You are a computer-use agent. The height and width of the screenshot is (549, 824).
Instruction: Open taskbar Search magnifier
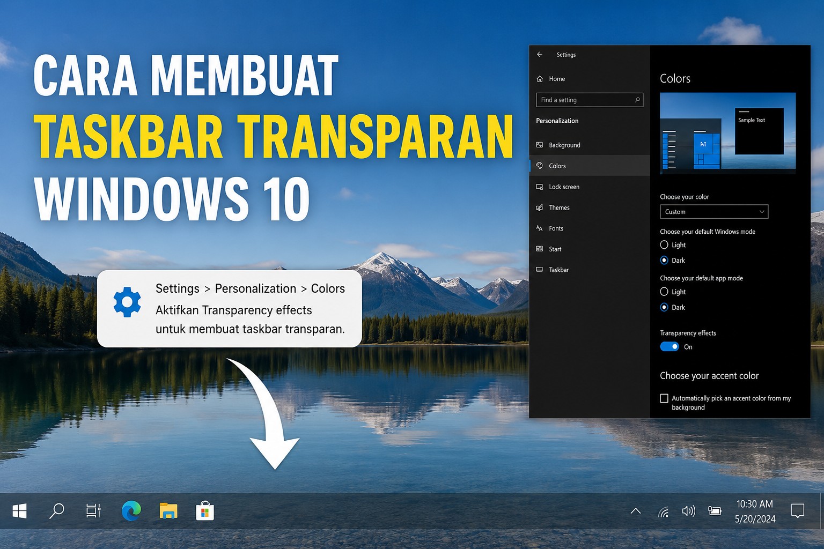(56, 511)
